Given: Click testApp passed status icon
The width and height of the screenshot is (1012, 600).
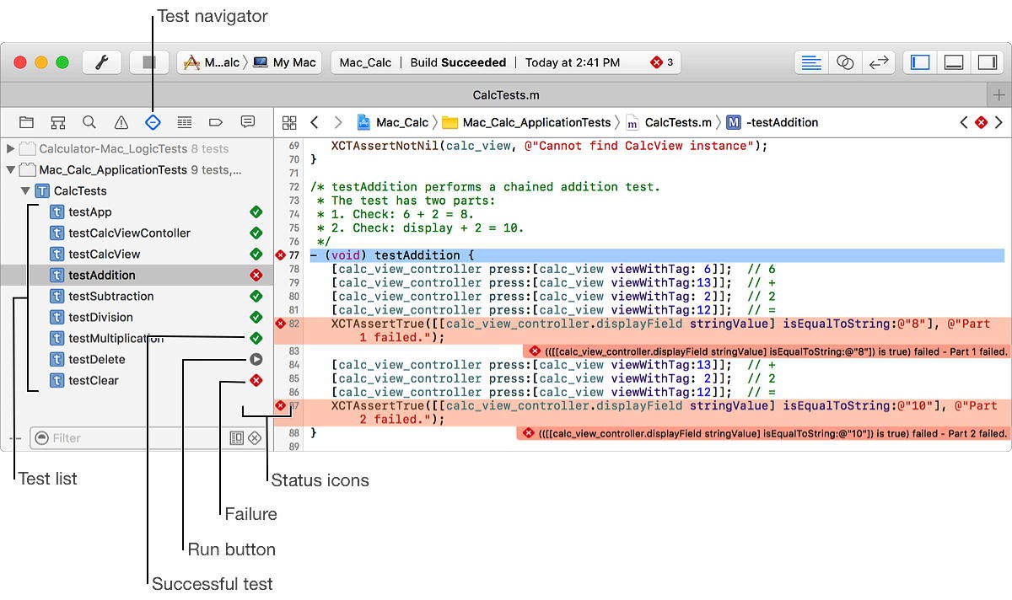Looking at the screenshot, I should coord(256,212).
